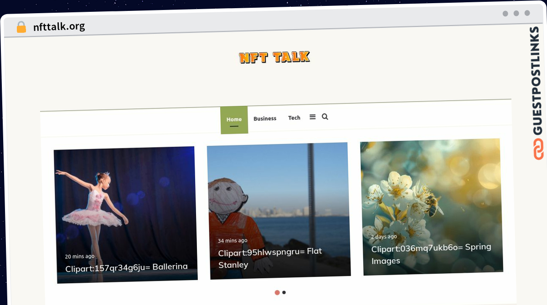Click the blossoms and bee thumbnail
Image resolution: width=547 pixels, height=305 pixels.
(432, 207)
